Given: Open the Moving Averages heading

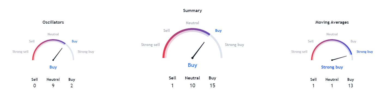Looking at the screenshot, I should tap(332, 22).
